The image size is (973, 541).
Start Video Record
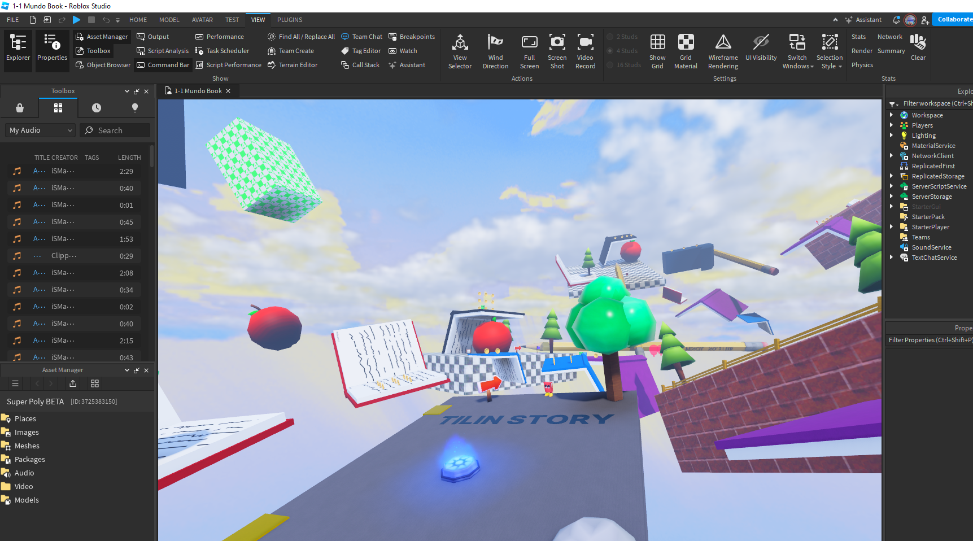(585, 51)
